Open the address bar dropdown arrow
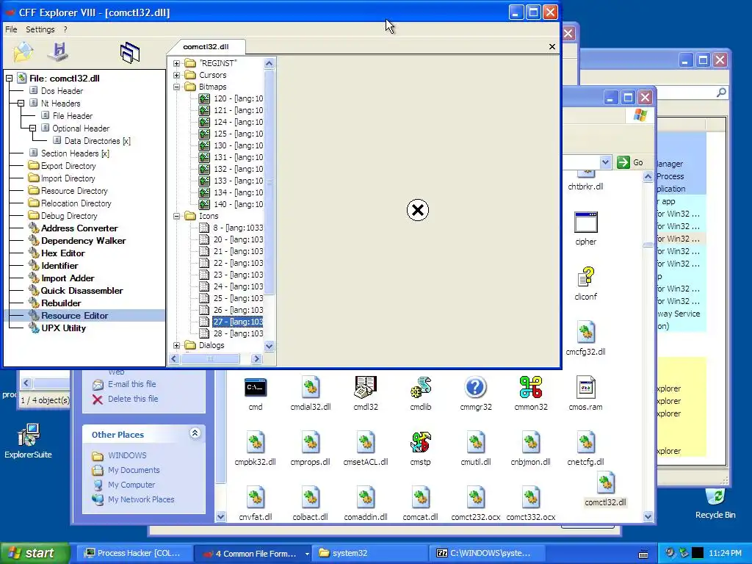 [x=605, y=162]
